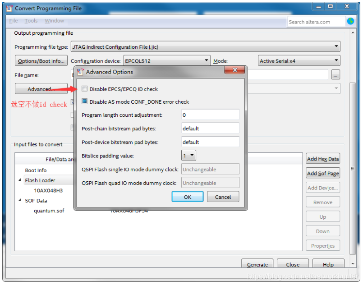Select the Boot Info row
This screenshot has height=285, width=363.
(36, 170)
